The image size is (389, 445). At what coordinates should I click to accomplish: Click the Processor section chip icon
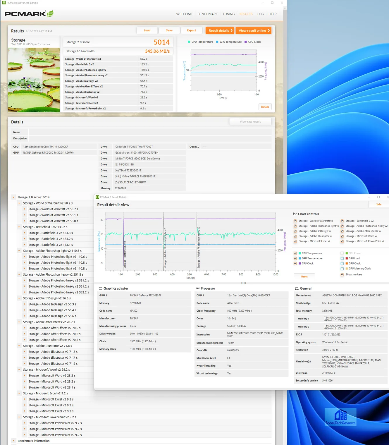click(198, 288)
